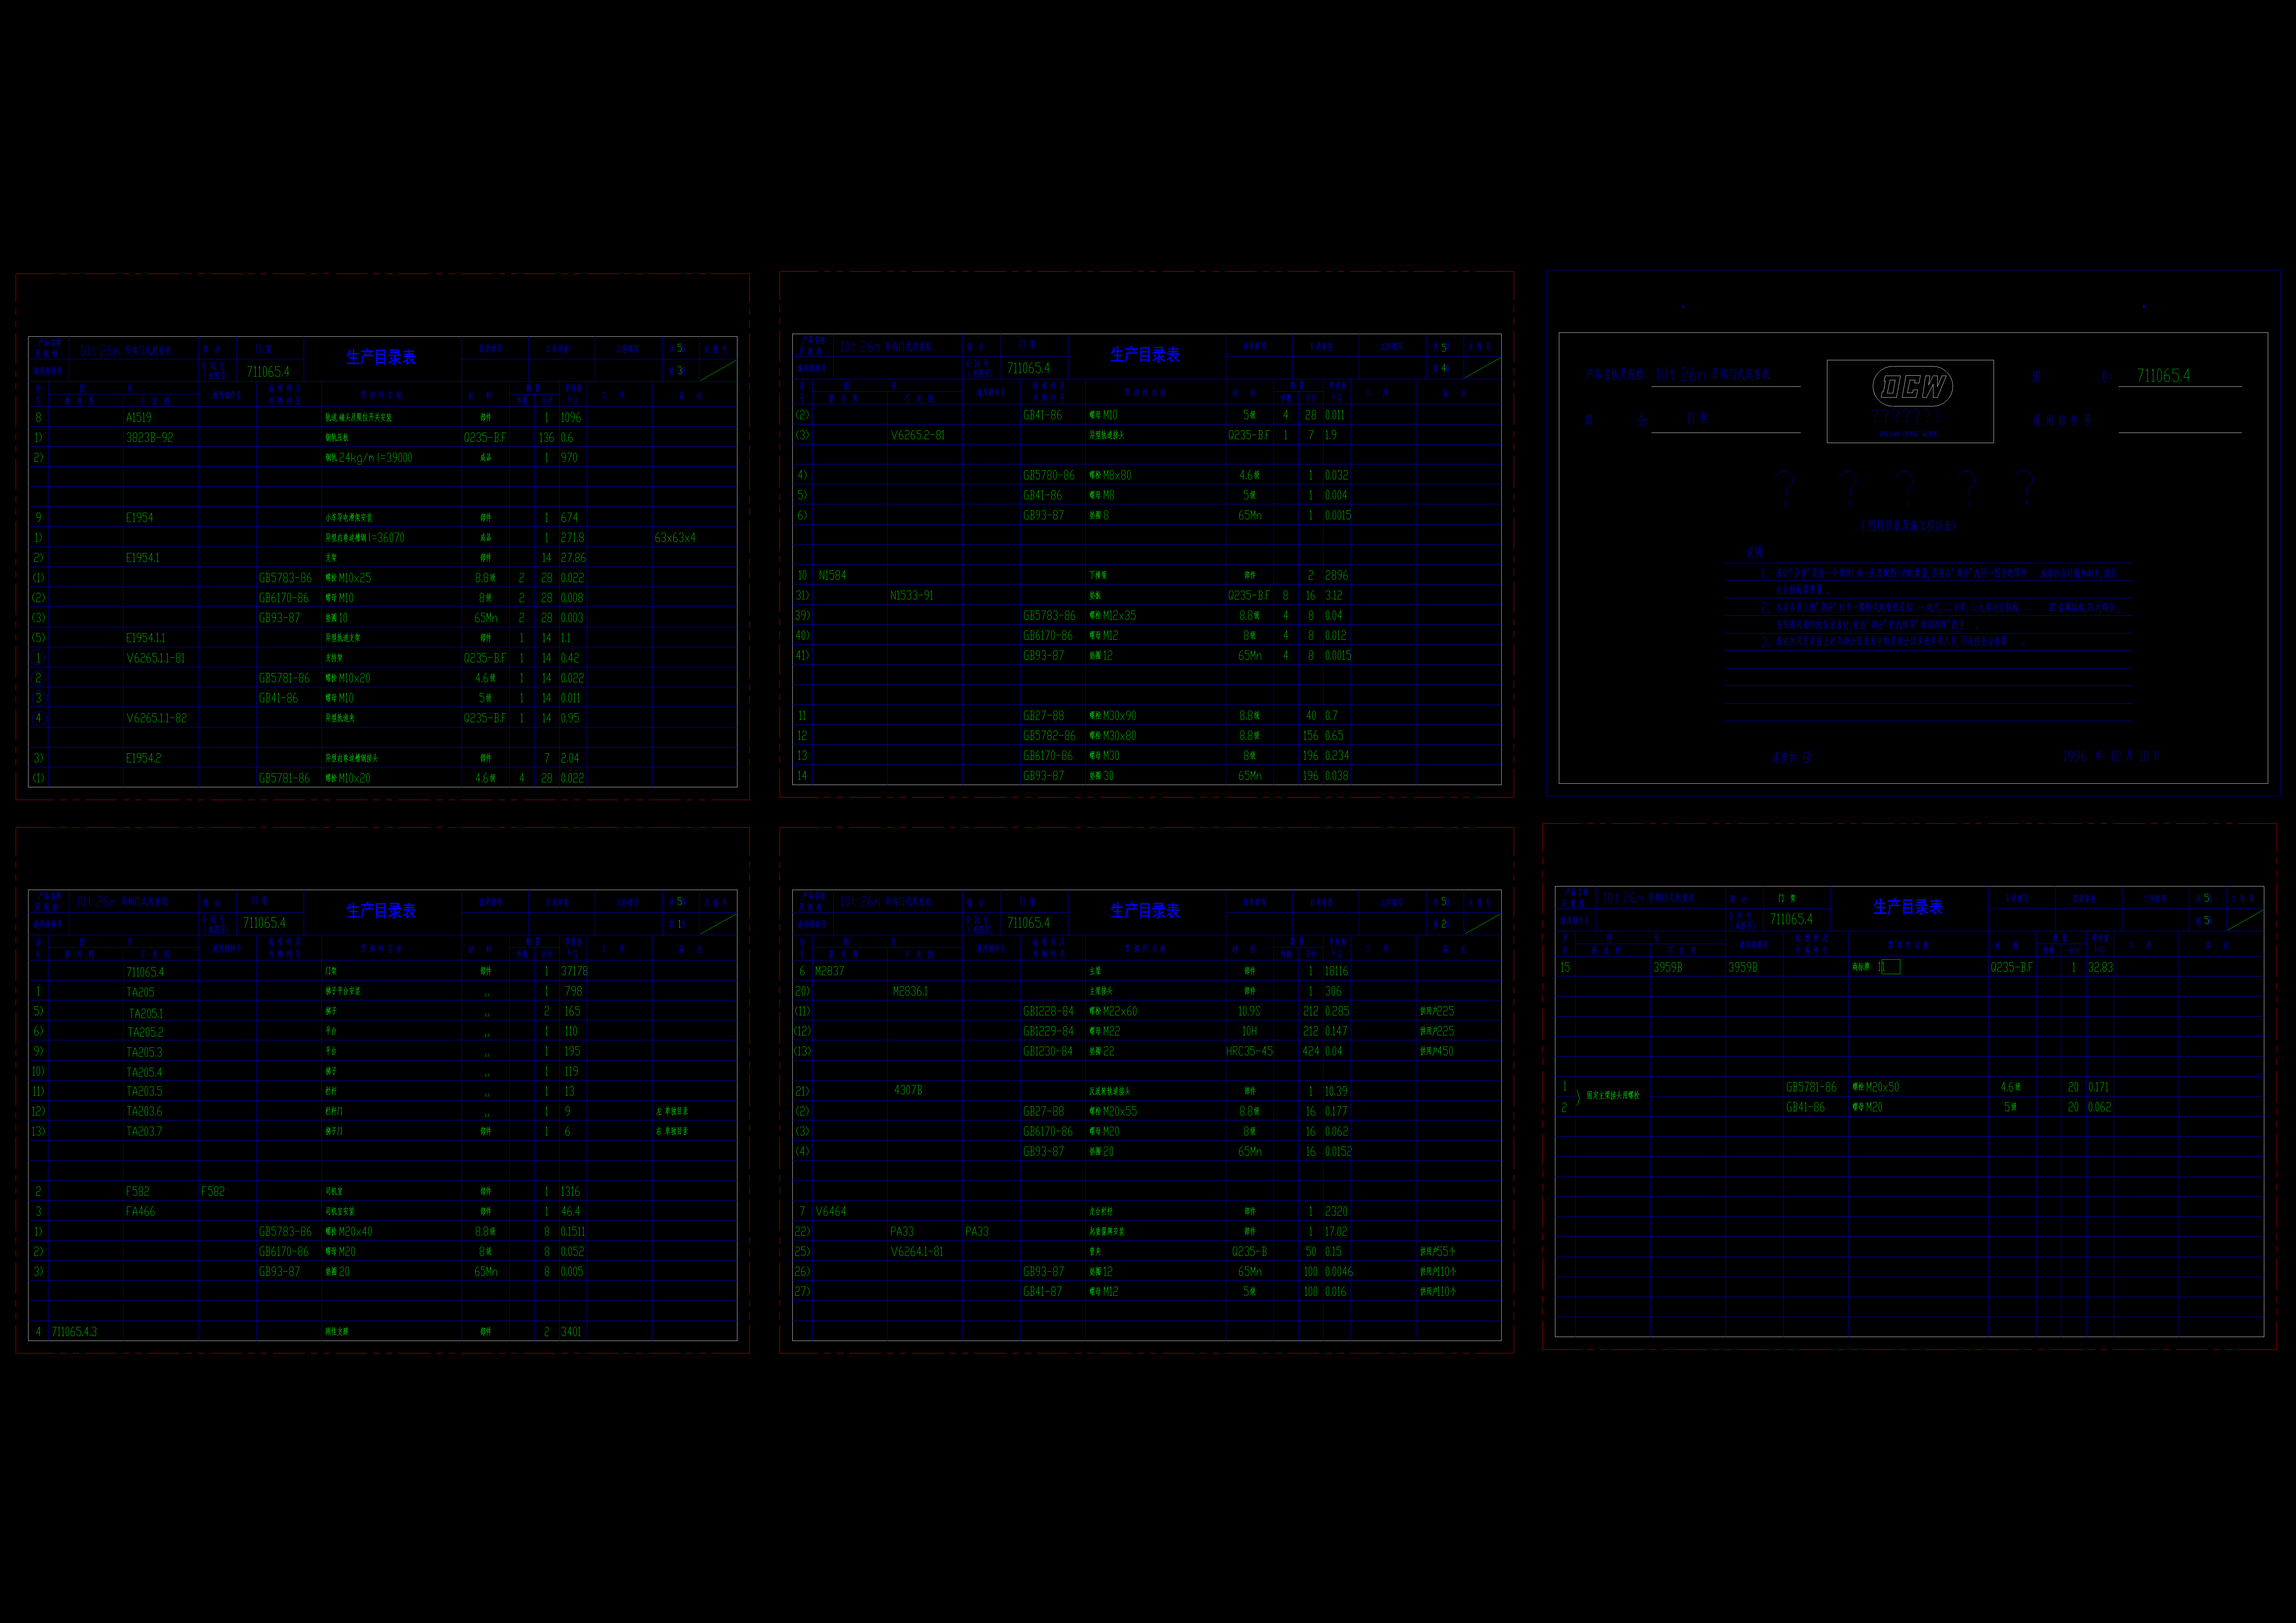Select drawing number E1954.1.1
The image size is (2296, 1623).
(x=146, y=638)
